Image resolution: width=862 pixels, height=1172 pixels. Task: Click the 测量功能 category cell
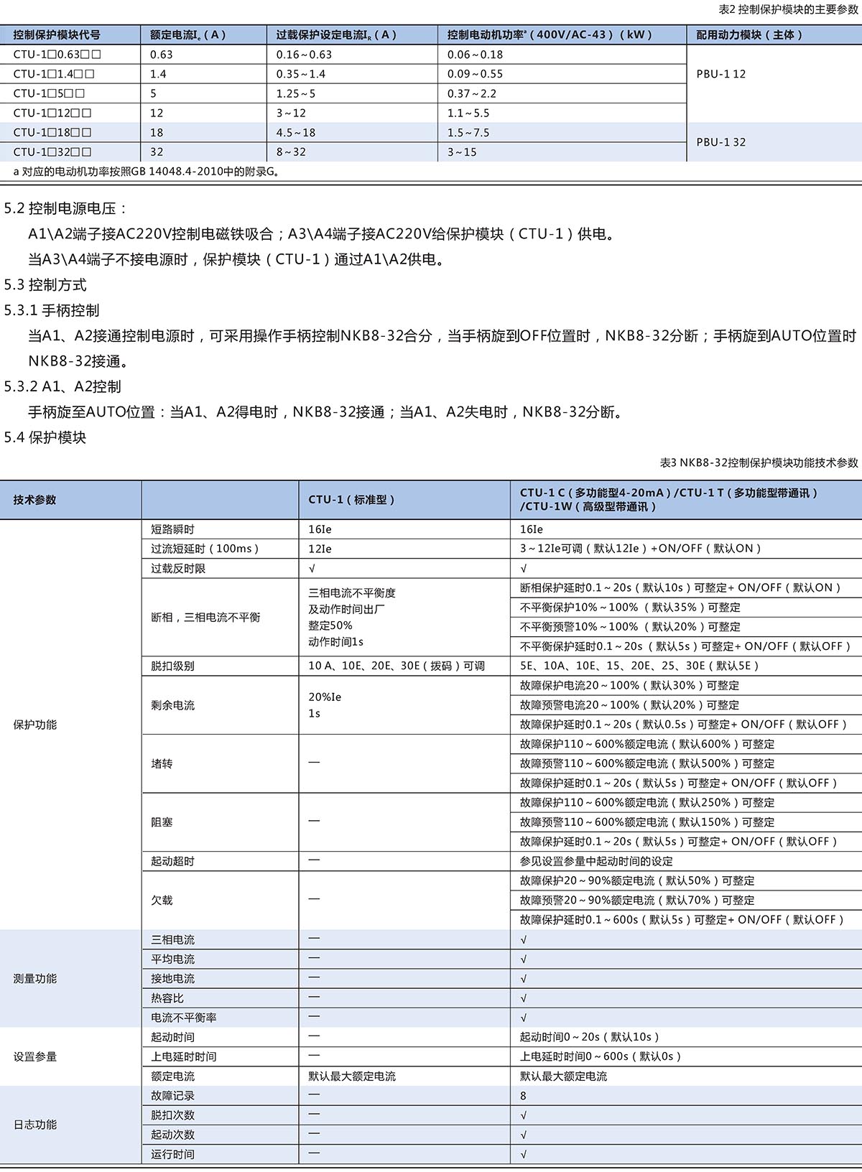pyautogui.click(x=35, y=979)
